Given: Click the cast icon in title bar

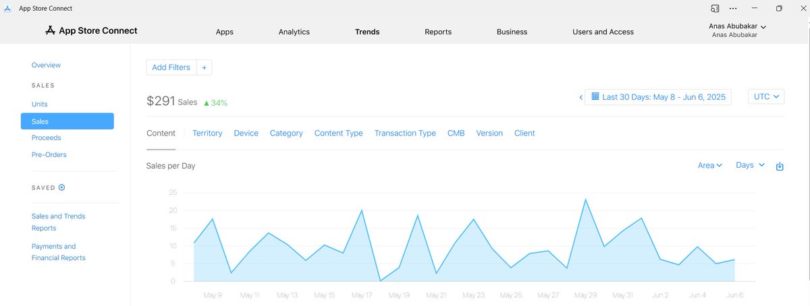Looking at the screenshot, I should (715, 8).
